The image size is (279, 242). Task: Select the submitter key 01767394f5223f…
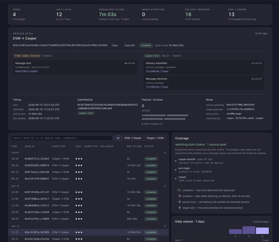(x=107, y=107)
